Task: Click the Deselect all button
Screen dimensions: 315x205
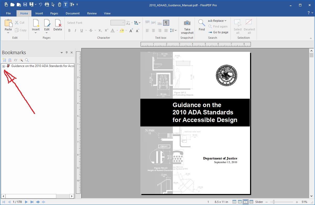Action: point(249,26)
